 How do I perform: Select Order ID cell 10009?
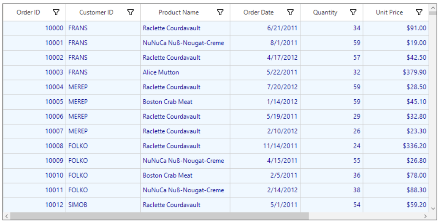tap(35, 161)
